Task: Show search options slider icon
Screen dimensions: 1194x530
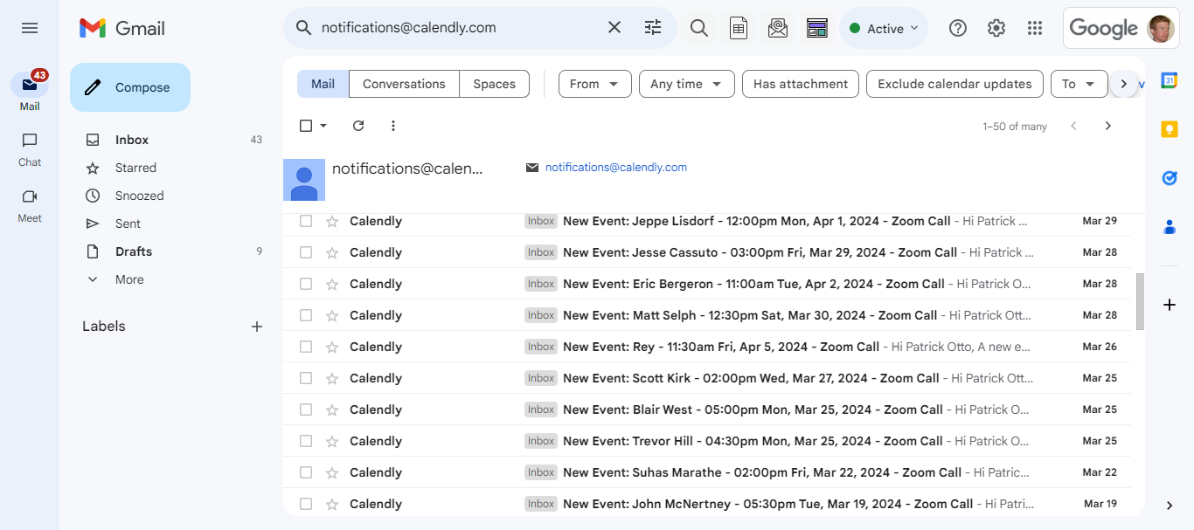Action: tap(653, 28)
